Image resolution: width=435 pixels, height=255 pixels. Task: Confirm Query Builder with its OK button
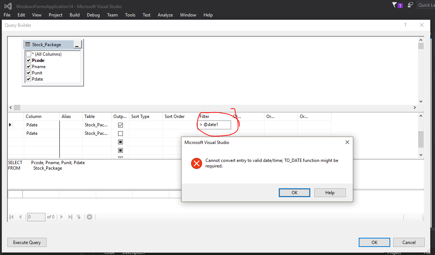374,242
